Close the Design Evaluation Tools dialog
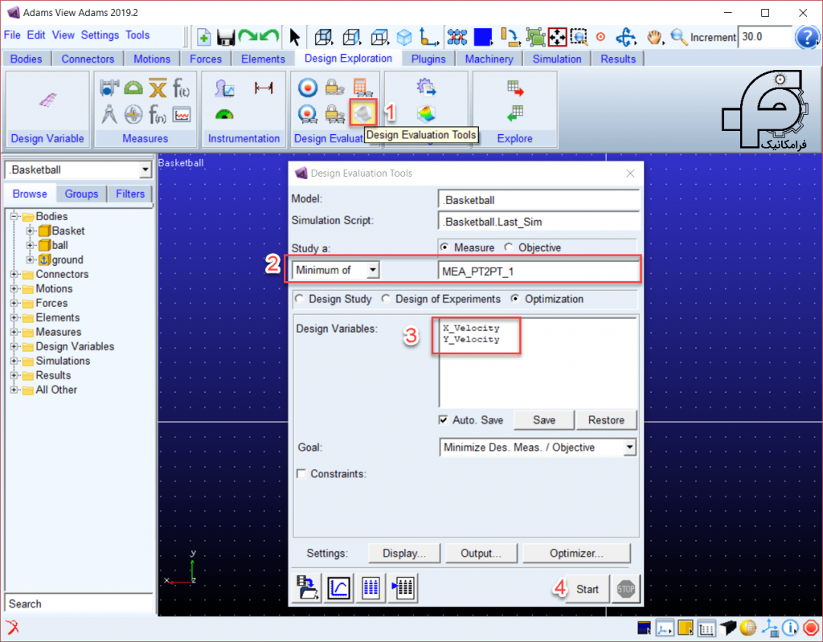 630,174
